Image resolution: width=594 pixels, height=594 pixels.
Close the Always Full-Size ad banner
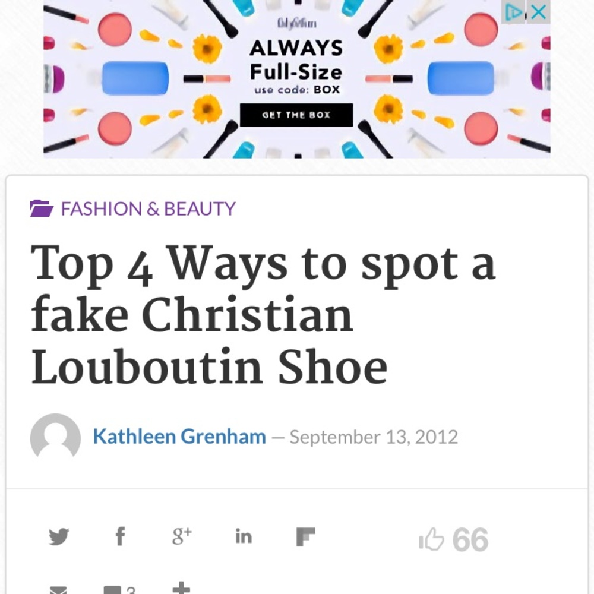538,12
